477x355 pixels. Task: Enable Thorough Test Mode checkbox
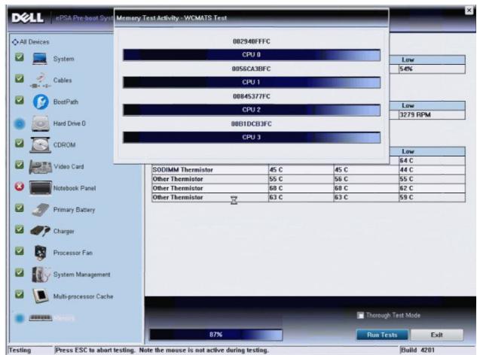click(x=360, y=315)
